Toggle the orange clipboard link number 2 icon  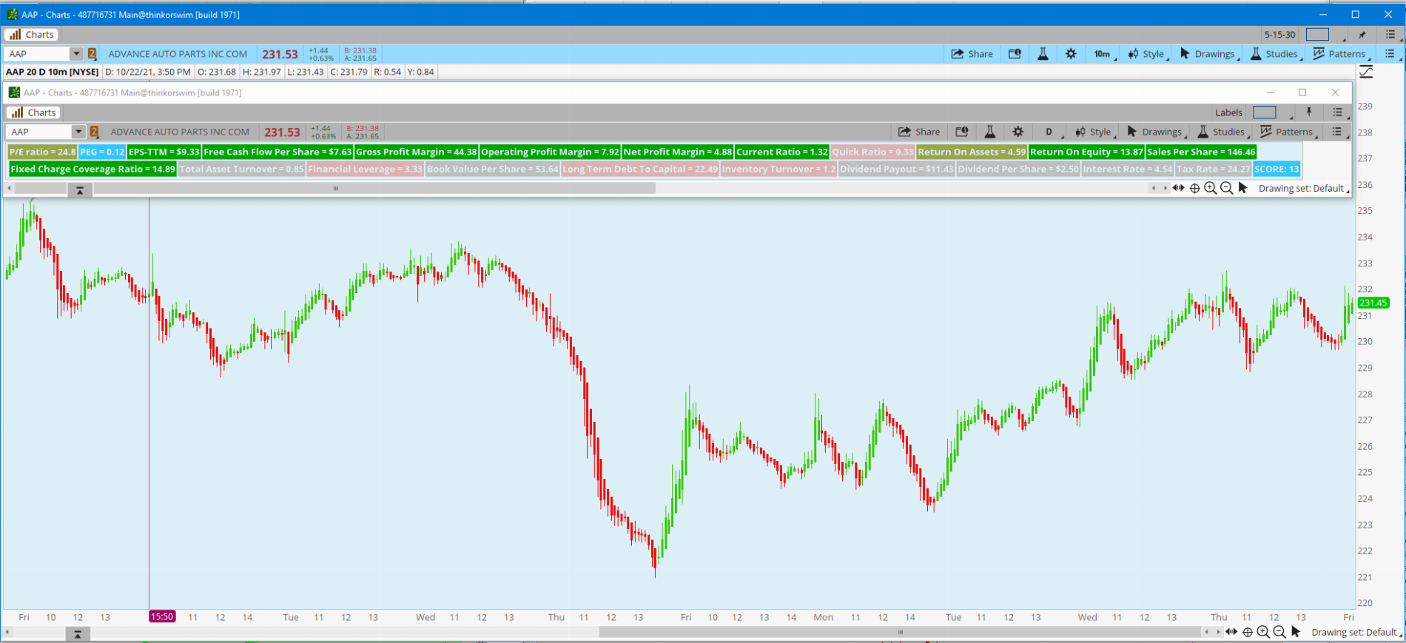coord(92,54)
